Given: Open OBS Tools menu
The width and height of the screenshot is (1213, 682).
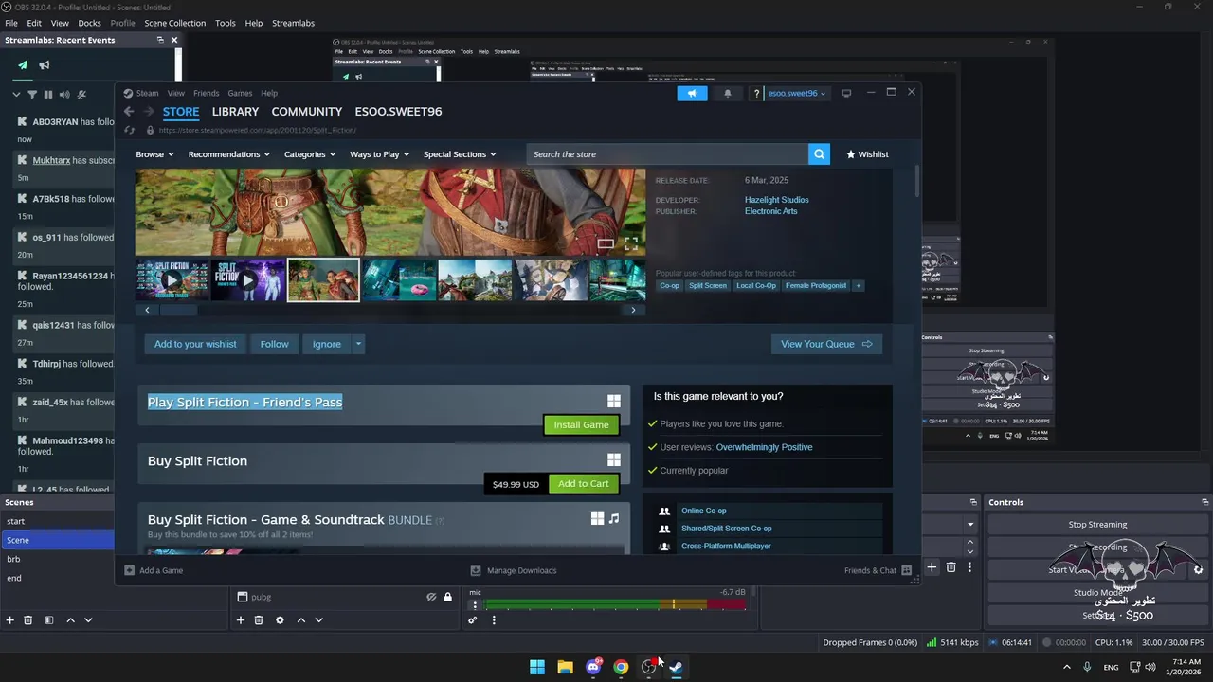Looking at the screenshot, I should pyautogui.click(x=226, y=23).
